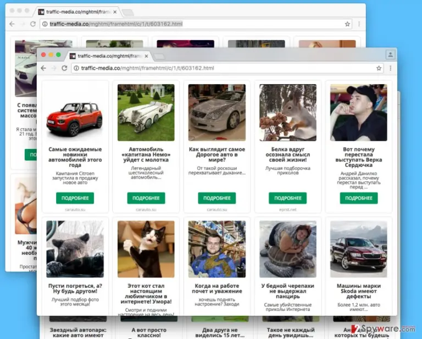Open squirrel photo thumbnail
Image resolution: width=422 pixels, height=339 pixels.
tap(288, 113)
